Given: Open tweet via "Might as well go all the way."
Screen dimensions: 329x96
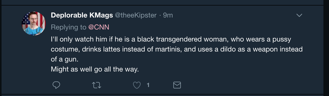Looking at the screenshot, I should (x=95, y=69).
